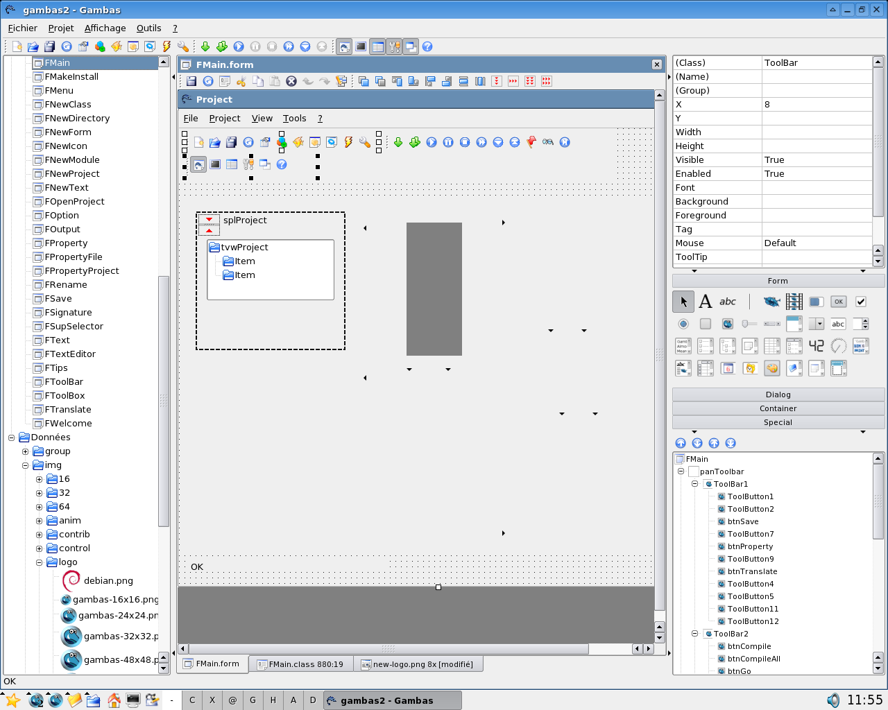Collapse the ToolBar1 node in the hierarchy
This screenshot has height=710, width=888.
coord(694,484)
